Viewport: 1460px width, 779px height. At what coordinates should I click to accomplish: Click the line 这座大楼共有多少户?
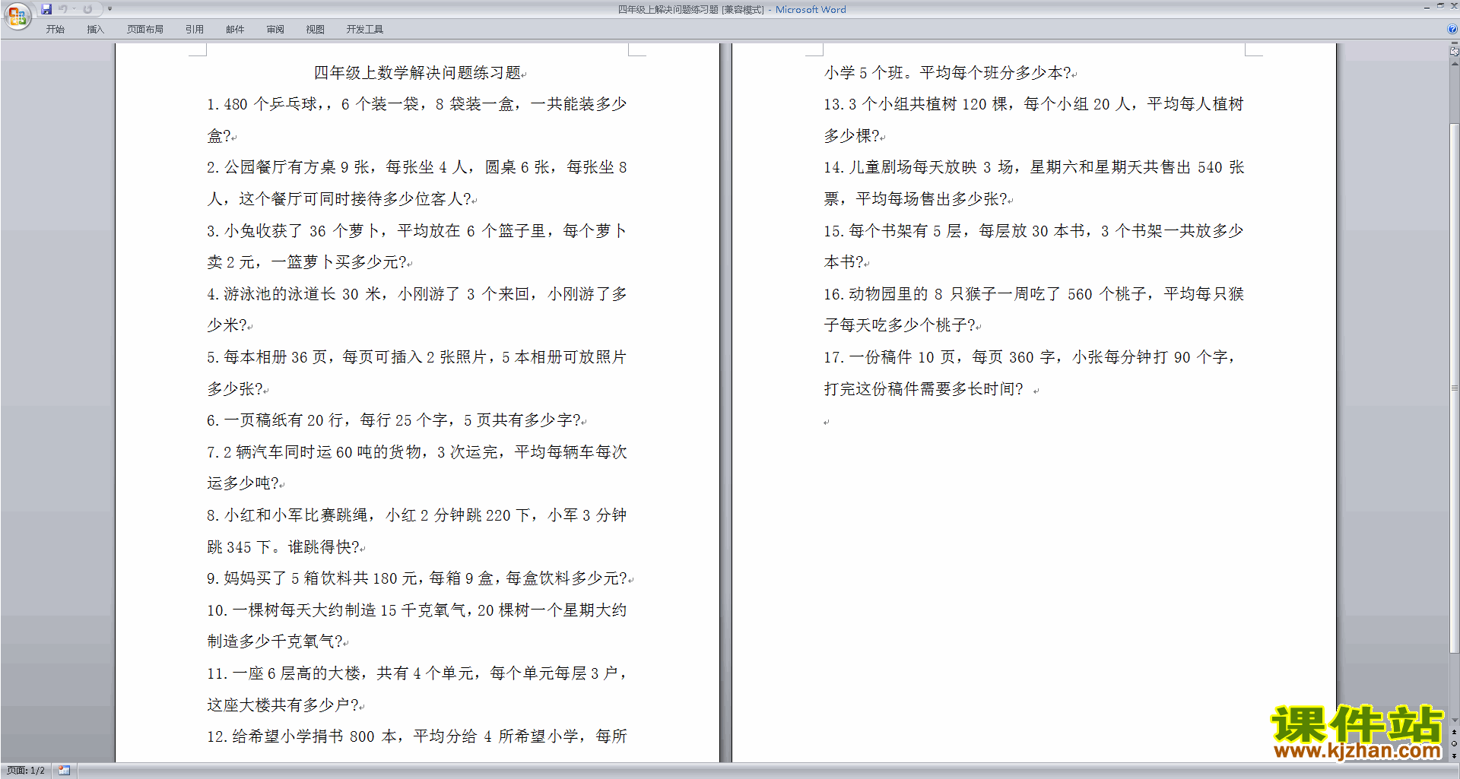pyautogui.click(x=283, y=705)
